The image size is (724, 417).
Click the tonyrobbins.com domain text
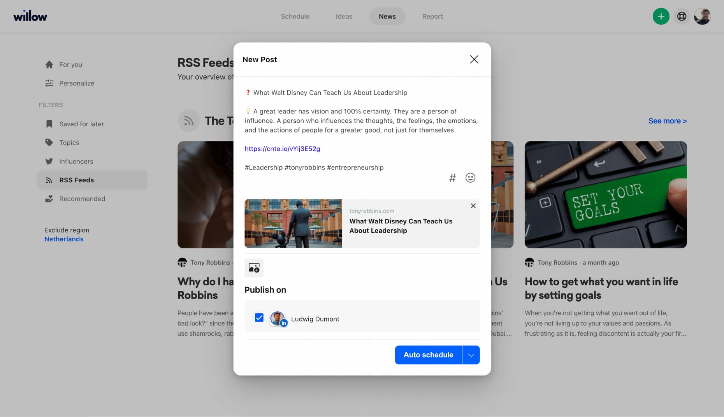(x=372, y=211)
